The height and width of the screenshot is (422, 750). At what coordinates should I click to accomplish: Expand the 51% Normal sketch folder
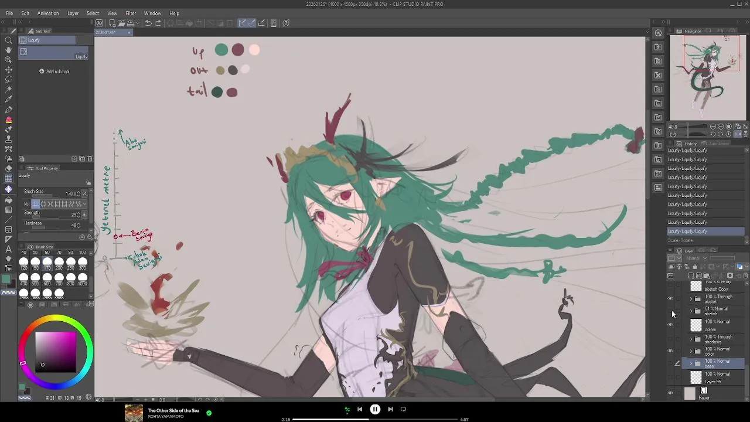tap(691, 311)
